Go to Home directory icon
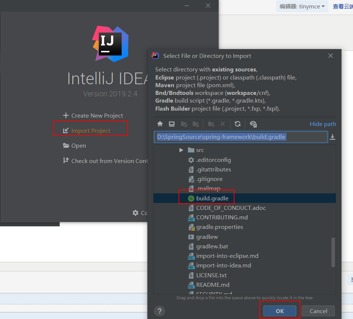The image size is (353, 319). click(x=160, y=124)
